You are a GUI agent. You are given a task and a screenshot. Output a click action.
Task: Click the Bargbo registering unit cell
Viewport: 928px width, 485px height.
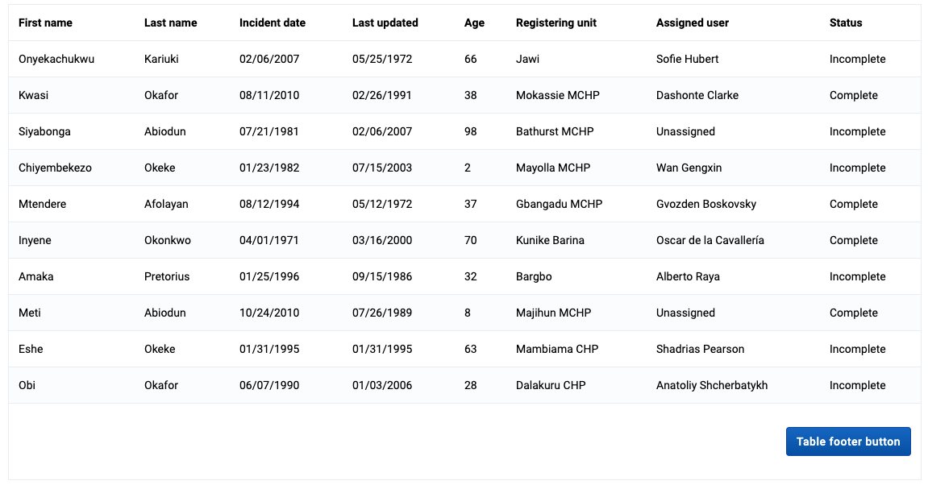click(x=534, y=276)
